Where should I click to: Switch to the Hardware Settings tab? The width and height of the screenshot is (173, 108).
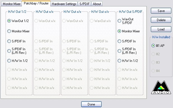pos(64,4)
